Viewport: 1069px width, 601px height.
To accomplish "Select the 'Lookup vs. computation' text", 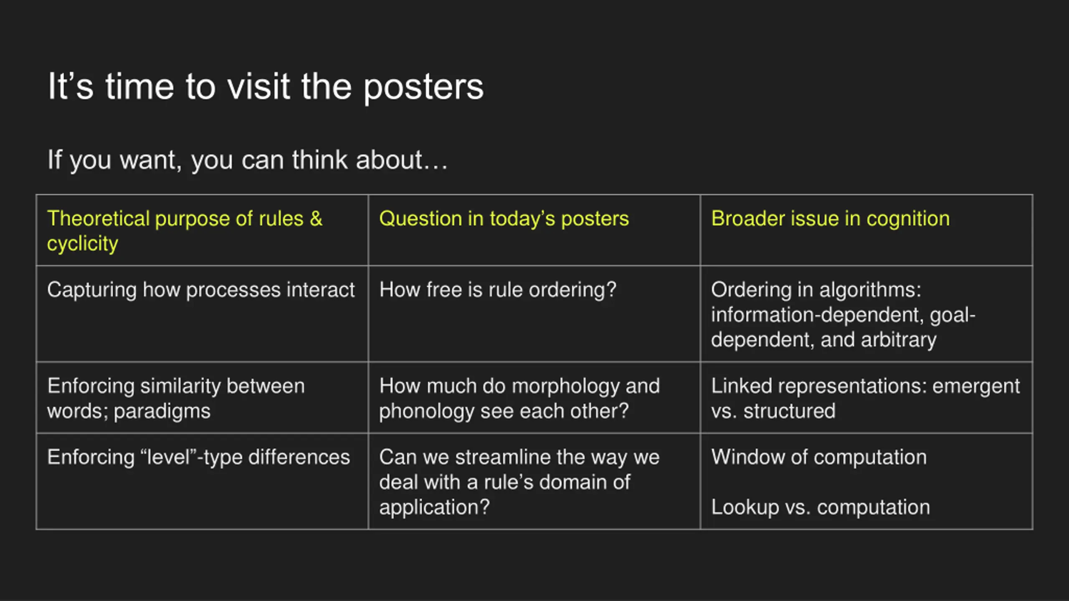I will pyautogui.click(x=821, y=507).
